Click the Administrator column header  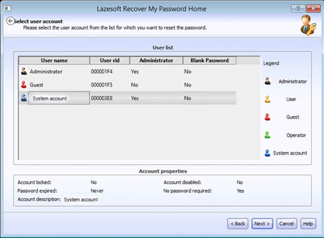pos(156,60)
